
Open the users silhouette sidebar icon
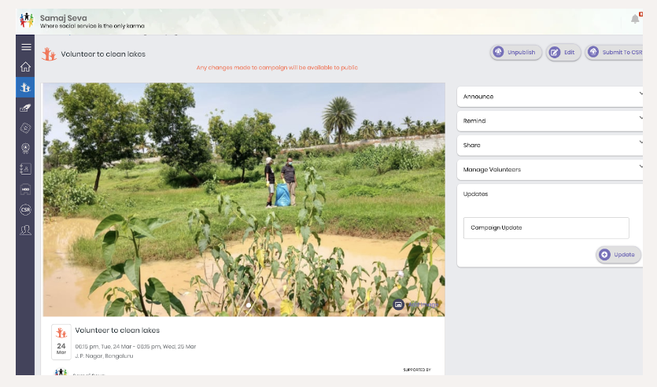(x=25, y=230)
